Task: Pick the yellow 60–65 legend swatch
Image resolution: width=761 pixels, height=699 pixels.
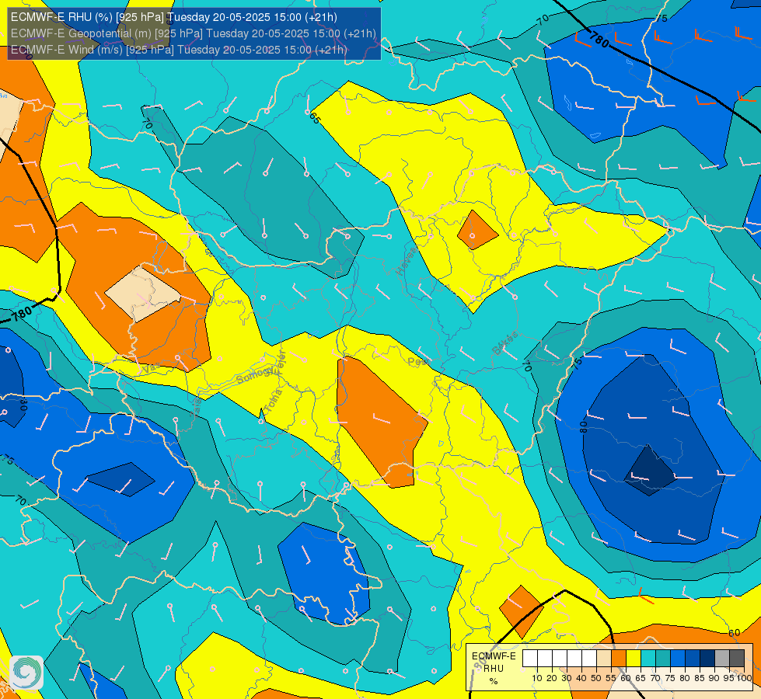Action: pyautogui.click(x=634, y=658)
